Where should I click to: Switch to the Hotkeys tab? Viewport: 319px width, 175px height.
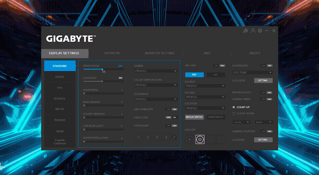pos(112,53)
